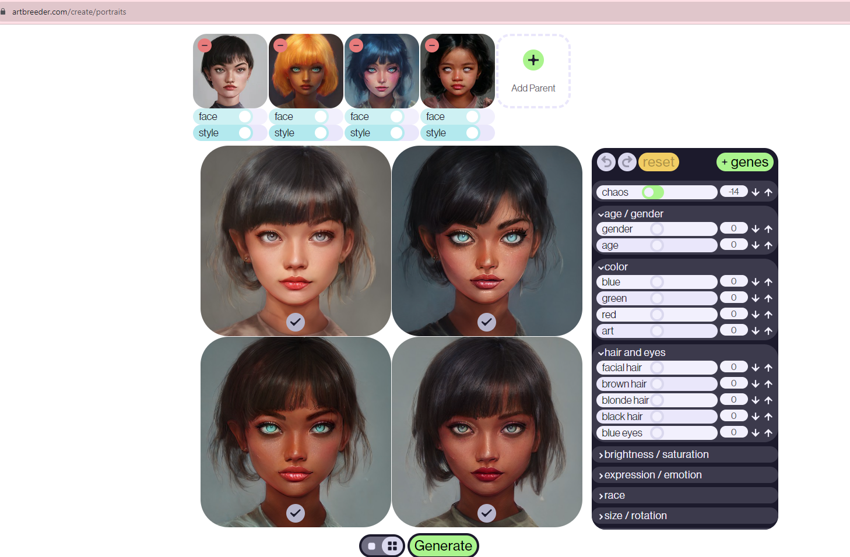Decrease chaos value with down arrow
This screenshot has height=557, width=850.
pos(756,192)
